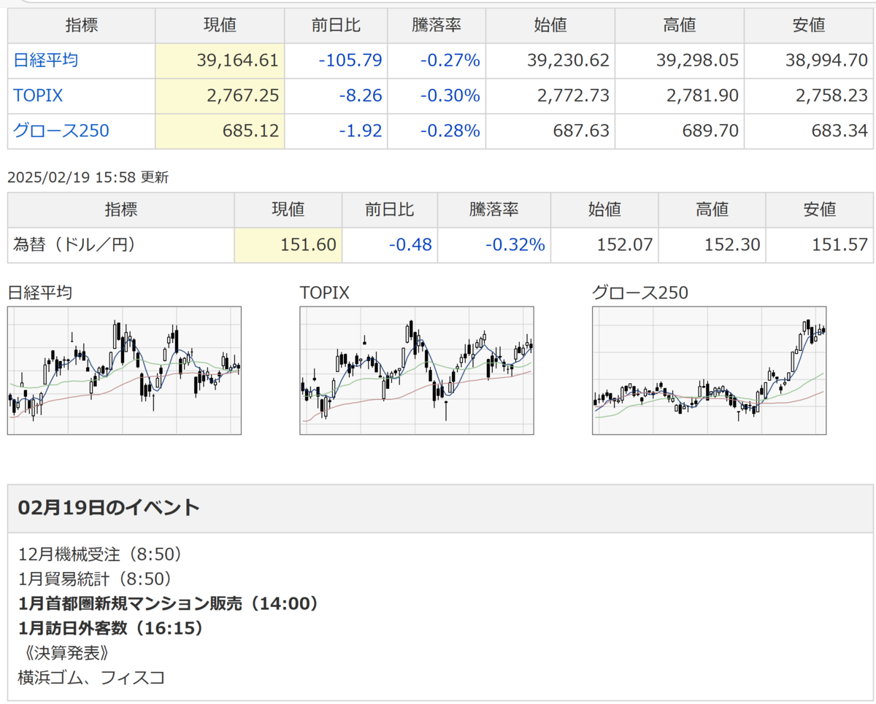Select event 12月機械受注（8:50）

(100, 554)
